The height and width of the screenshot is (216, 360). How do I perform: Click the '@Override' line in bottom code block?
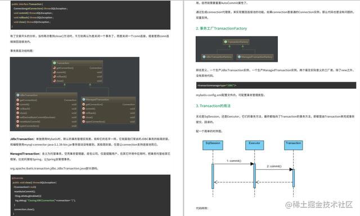17,178
